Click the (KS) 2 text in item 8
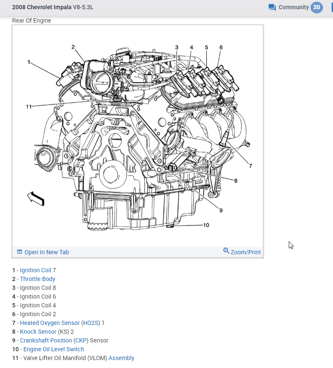The image size is (333, 368). pos(66,332)
